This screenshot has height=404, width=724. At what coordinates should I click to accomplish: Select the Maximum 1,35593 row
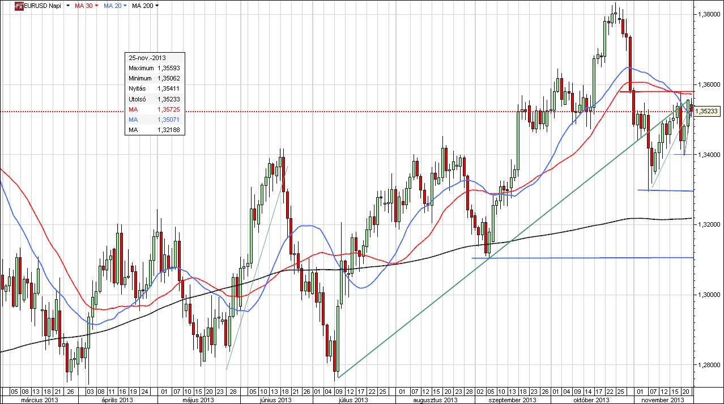coord(154,68)
